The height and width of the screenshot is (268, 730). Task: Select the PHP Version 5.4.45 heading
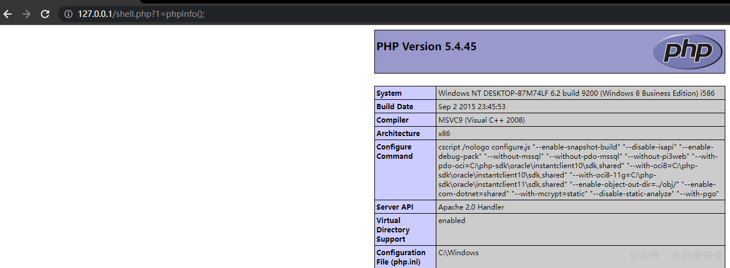click(426, 47)
